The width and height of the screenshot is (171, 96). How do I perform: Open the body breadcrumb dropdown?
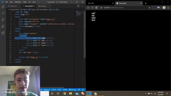tap(33, 10)
